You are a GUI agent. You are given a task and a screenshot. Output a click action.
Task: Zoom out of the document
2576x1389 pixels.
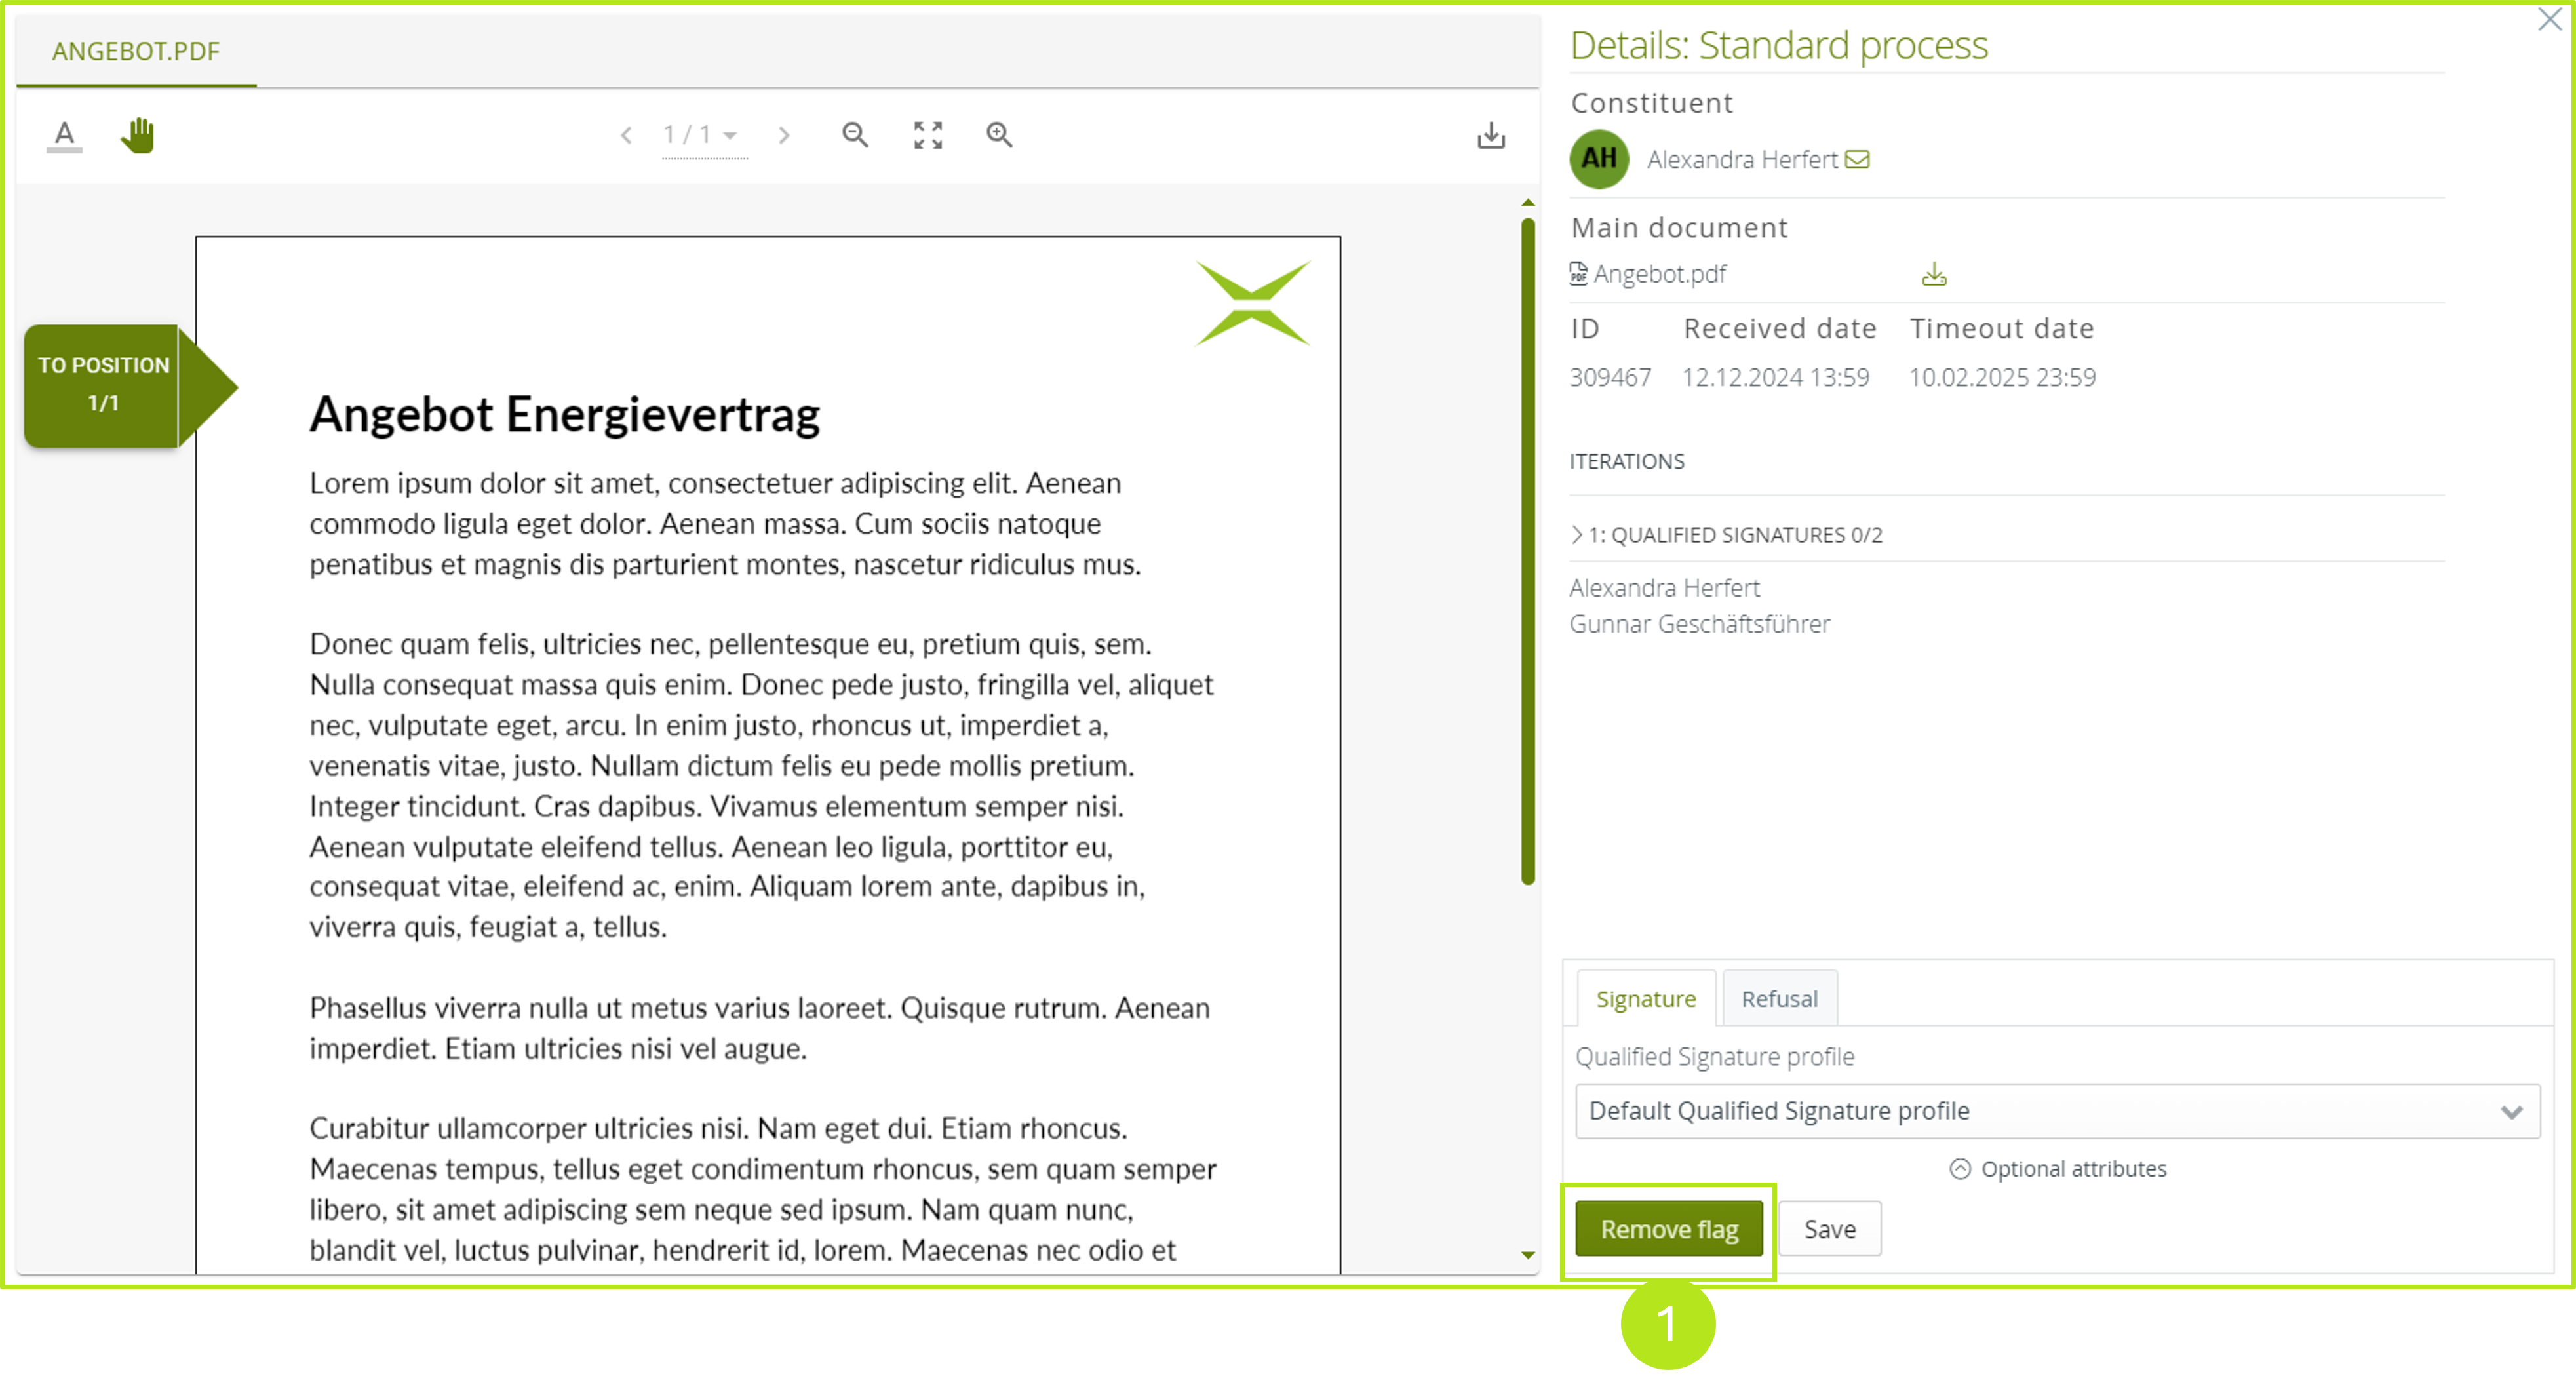tap(855, 134)
